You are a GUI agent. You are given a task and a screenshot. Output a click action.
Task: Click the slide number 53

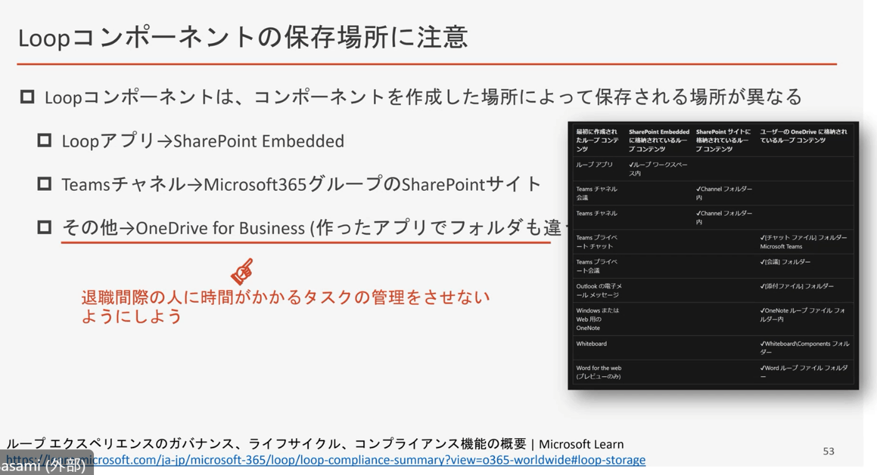pyautogui.click(x=828, y=451)
